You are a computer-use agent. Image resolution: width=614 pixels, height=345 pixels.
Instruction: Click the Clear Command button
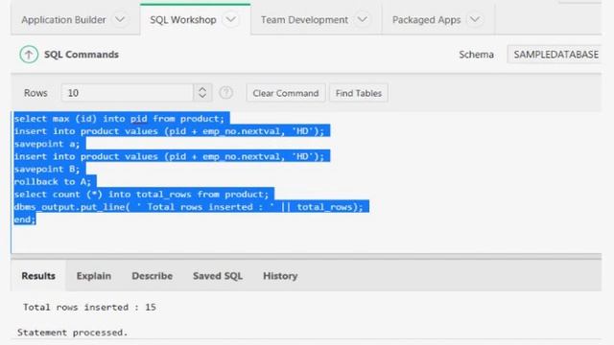click(x=286, y=93)
